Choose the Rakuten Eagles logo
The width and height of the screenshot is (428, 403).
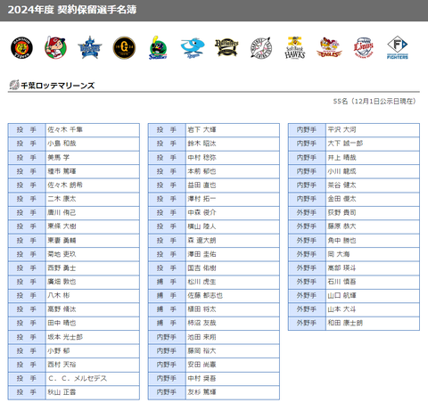point(329,47)
